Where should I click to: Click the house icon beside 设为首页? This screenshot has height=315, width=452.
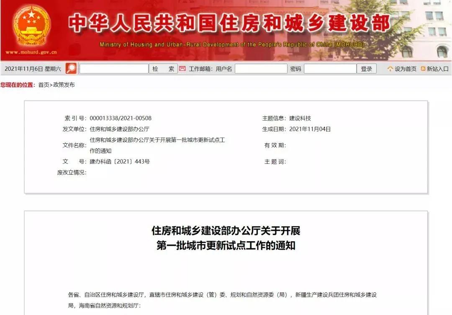click(390, 69)
